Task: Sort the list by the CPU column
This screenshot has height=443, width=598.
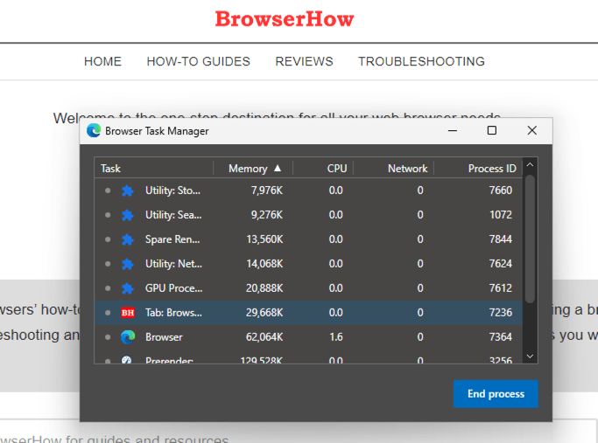Action: 336,169
